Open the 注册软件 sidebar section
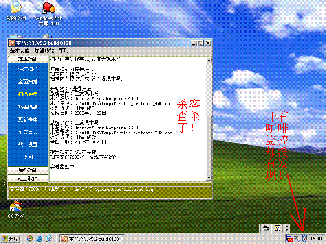326x244 pixels. click(28, 179)
